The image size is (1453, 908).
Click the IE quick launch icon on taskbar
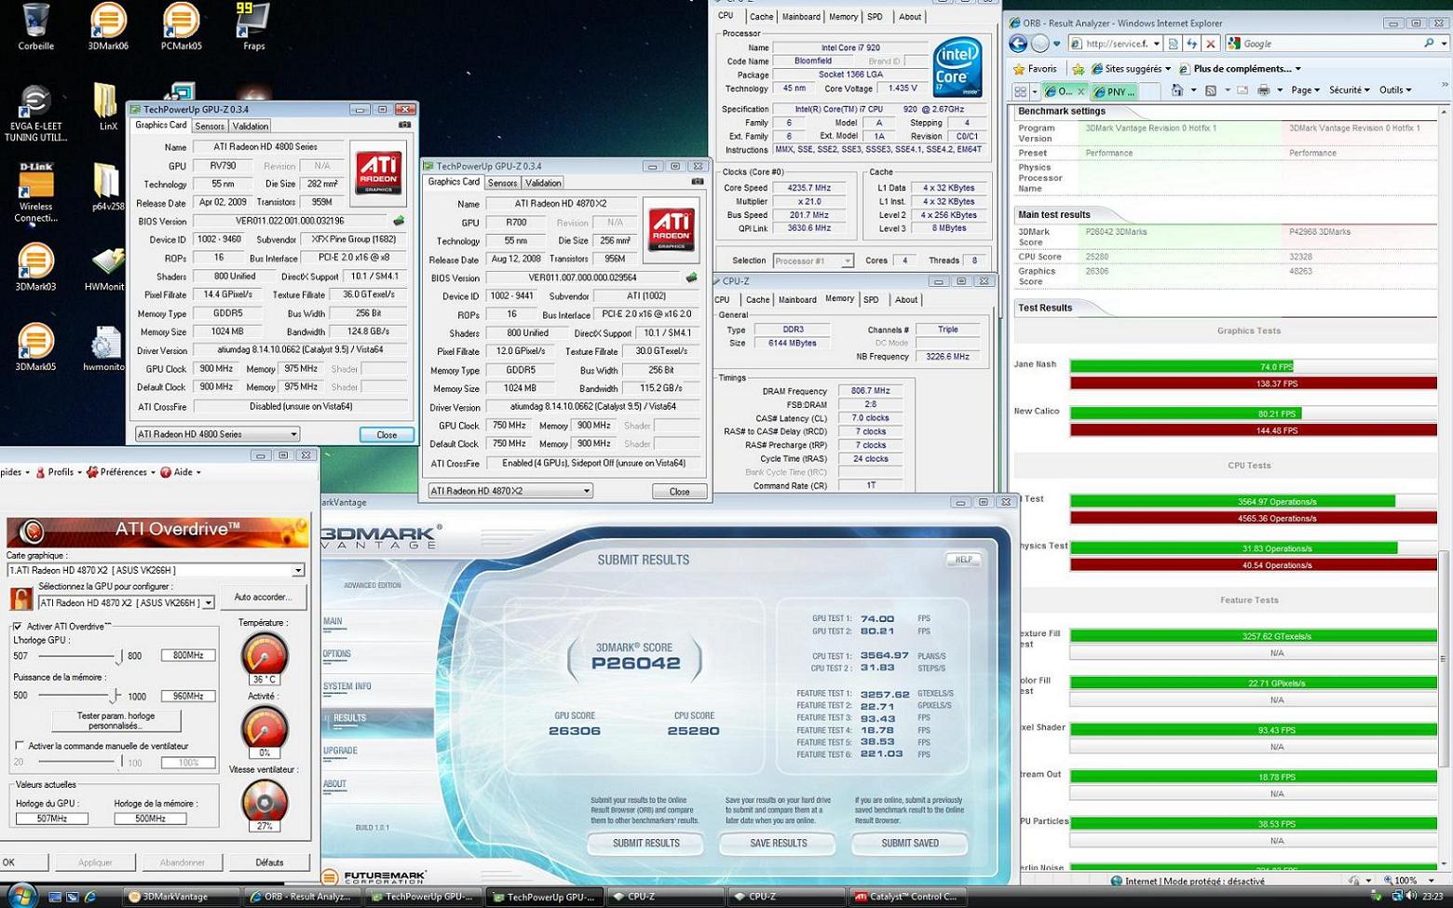tap(90, 897)
